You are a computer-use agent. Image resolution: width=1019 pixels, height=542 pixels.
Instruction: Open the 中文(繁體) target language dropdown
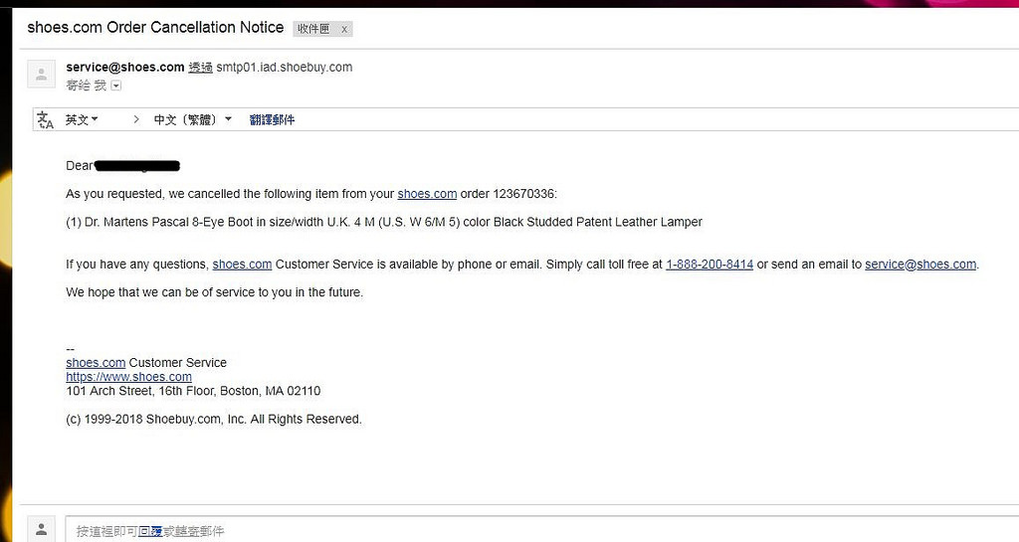pyautogui.click(x=192, y=119)
